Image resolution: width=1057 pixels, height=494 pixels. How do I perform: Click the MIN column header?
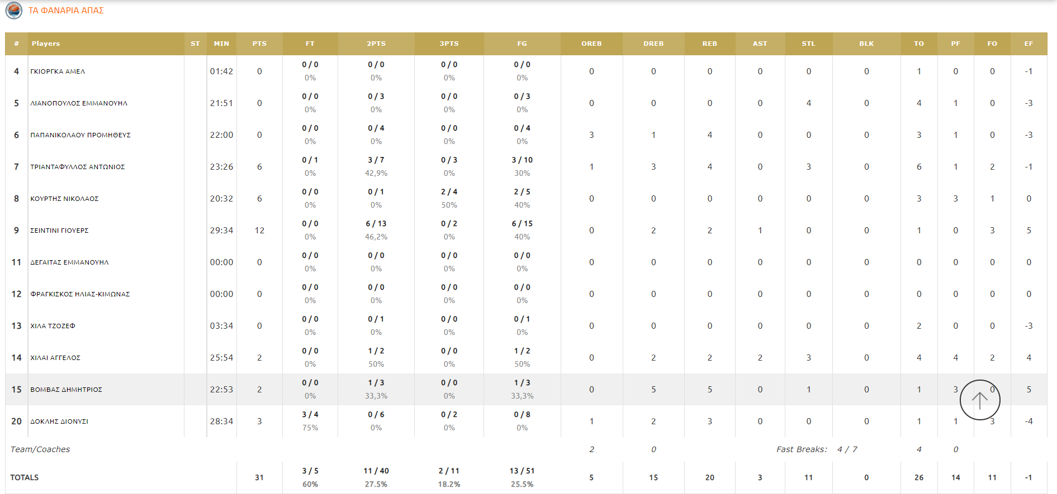[x=221, y=44]
